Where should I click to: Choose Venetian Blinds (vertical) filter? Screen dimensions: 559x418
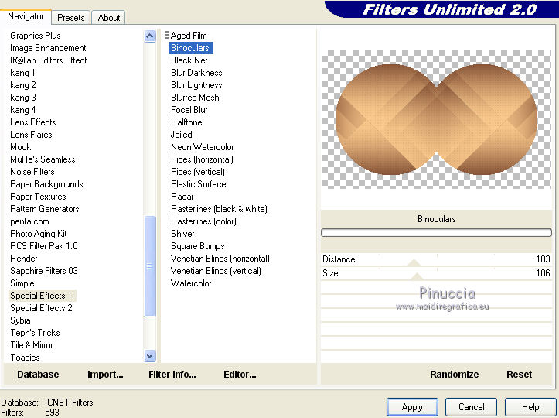point(216,271)
